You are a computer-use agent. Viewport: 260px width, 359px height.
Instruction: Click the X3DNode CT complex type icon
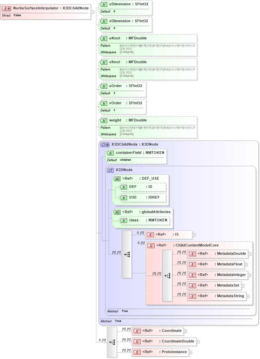tap(111, 170)
